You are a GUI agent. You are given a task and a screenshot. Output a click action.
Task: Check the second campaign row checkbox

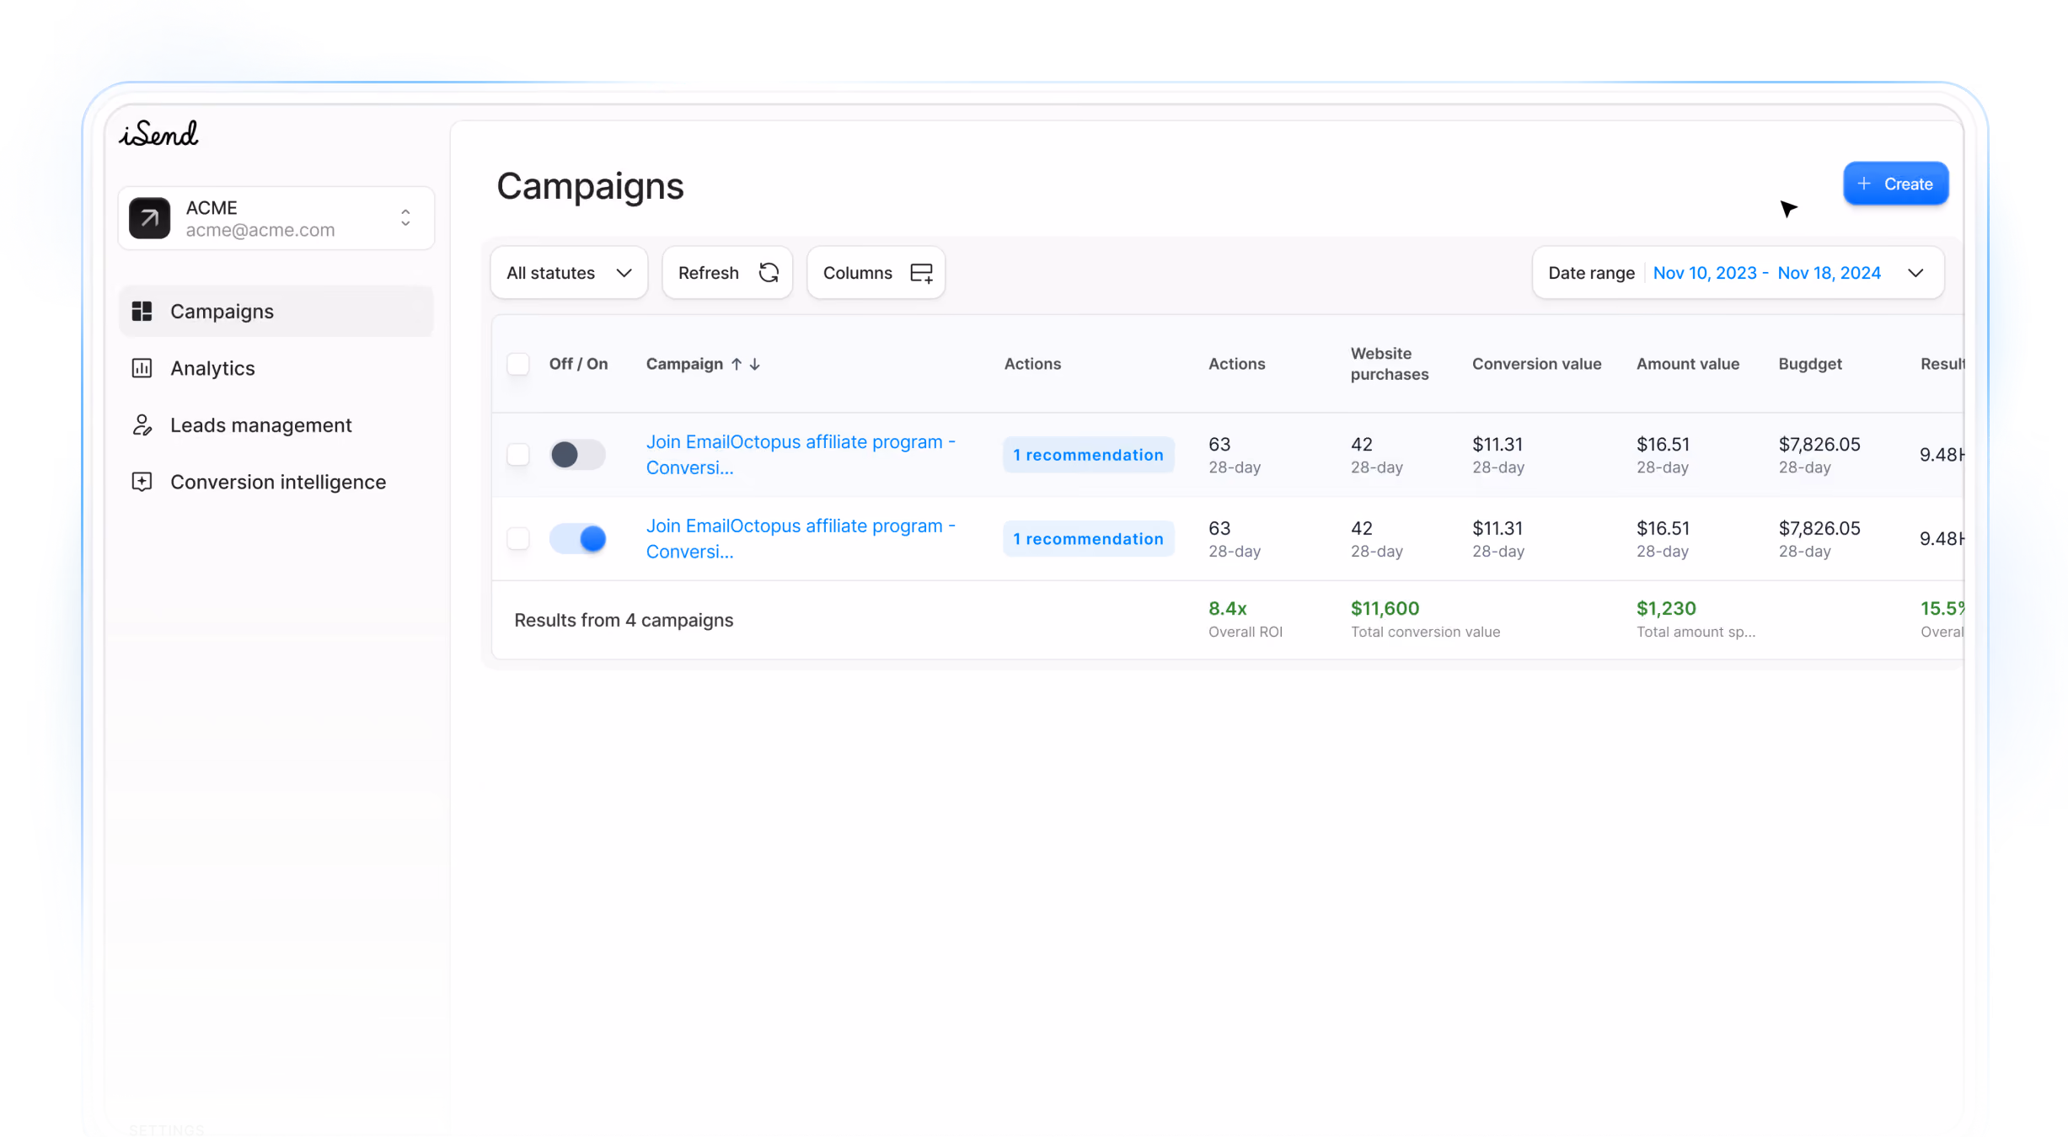click(x=518, y=538)
